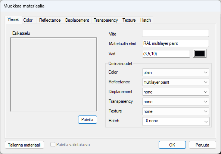Click the Päivitä preview button

(x=87, y=120)
